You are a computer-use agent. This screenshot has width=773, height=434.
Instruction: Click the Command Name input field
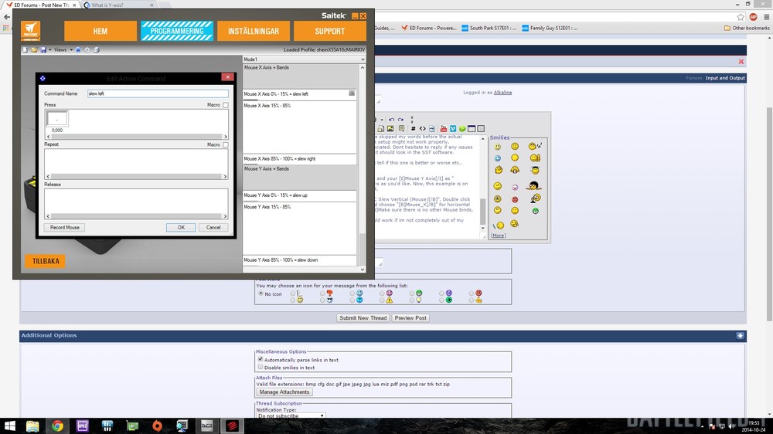(x=158, y=93)
